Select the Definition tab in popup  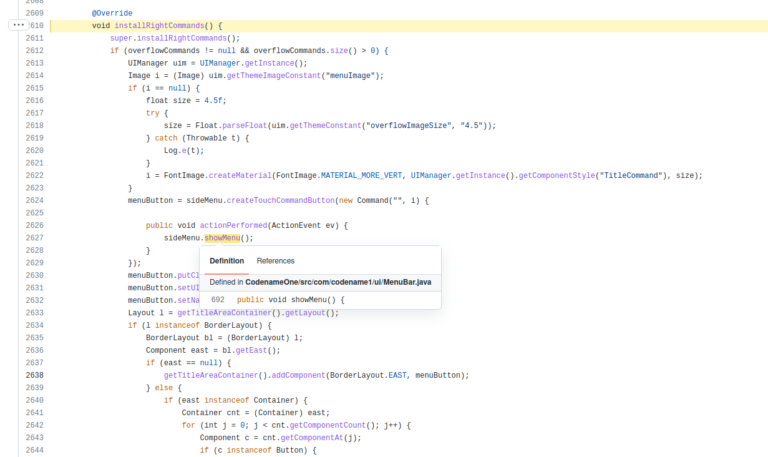226,261
